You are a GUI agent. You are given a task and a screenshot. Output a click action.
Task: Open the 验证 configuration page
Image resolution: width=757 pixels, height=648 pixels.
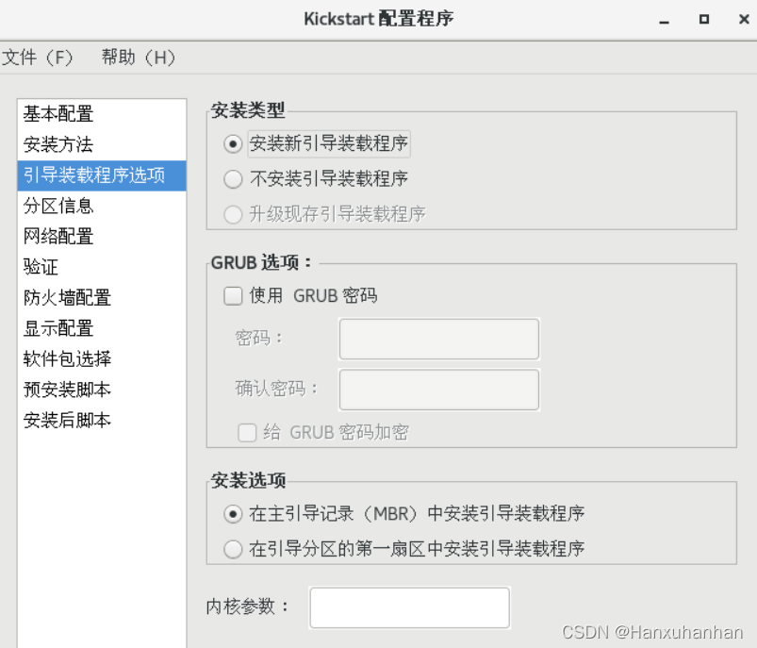[41, 267]
